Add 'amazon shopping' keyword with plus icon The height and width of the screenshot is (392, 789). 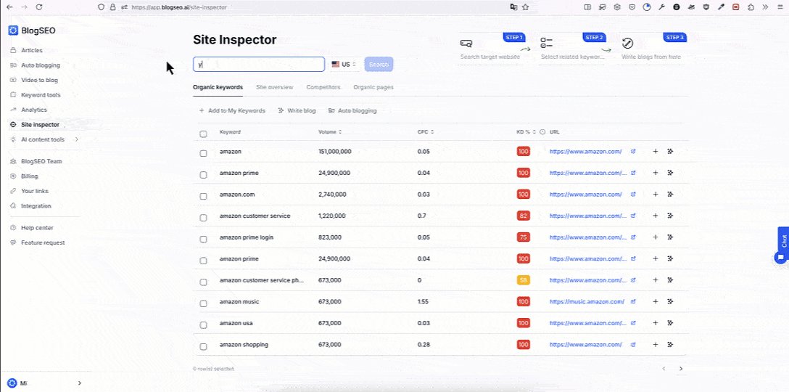[655, 345]
